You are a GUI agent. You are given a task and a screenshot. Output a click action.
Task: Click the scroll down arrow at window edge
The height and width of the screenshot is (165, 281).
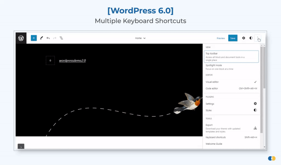[x=264, y=147]
